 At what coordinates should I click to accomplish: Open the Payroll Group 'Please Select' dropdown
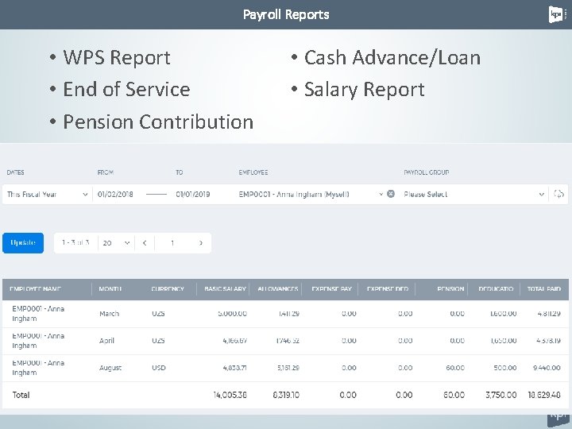(473, 194)
